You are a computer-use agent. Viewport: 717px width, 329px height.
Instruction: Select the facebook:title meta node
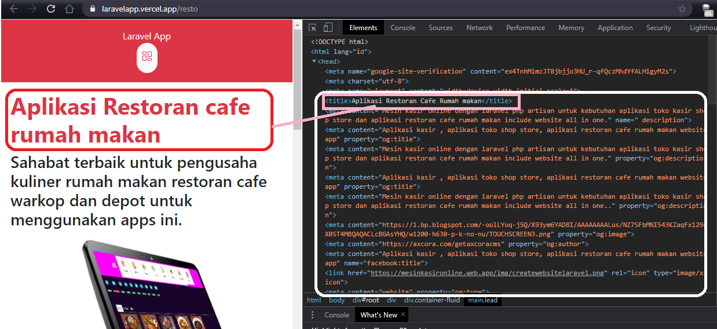[x=514, y=258]
